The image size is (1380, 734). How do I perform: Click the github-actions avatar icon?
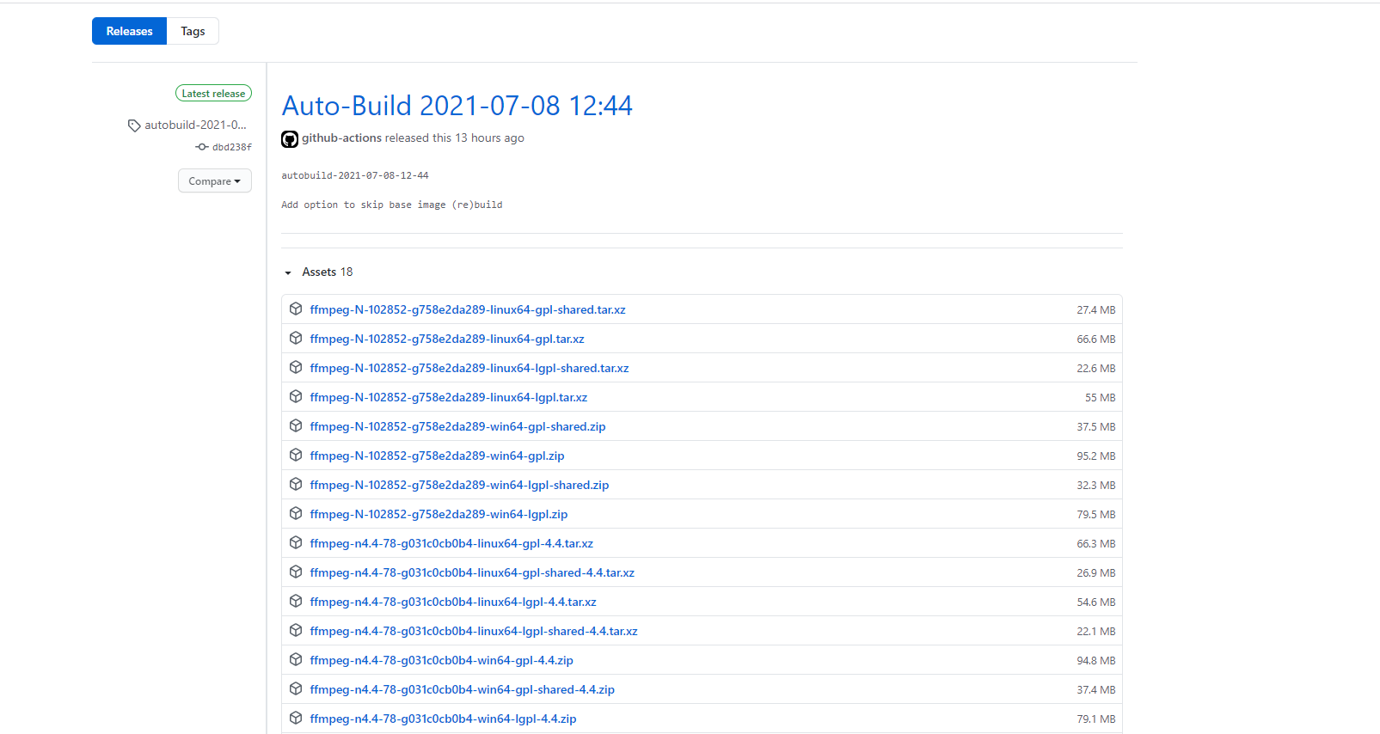290,138
